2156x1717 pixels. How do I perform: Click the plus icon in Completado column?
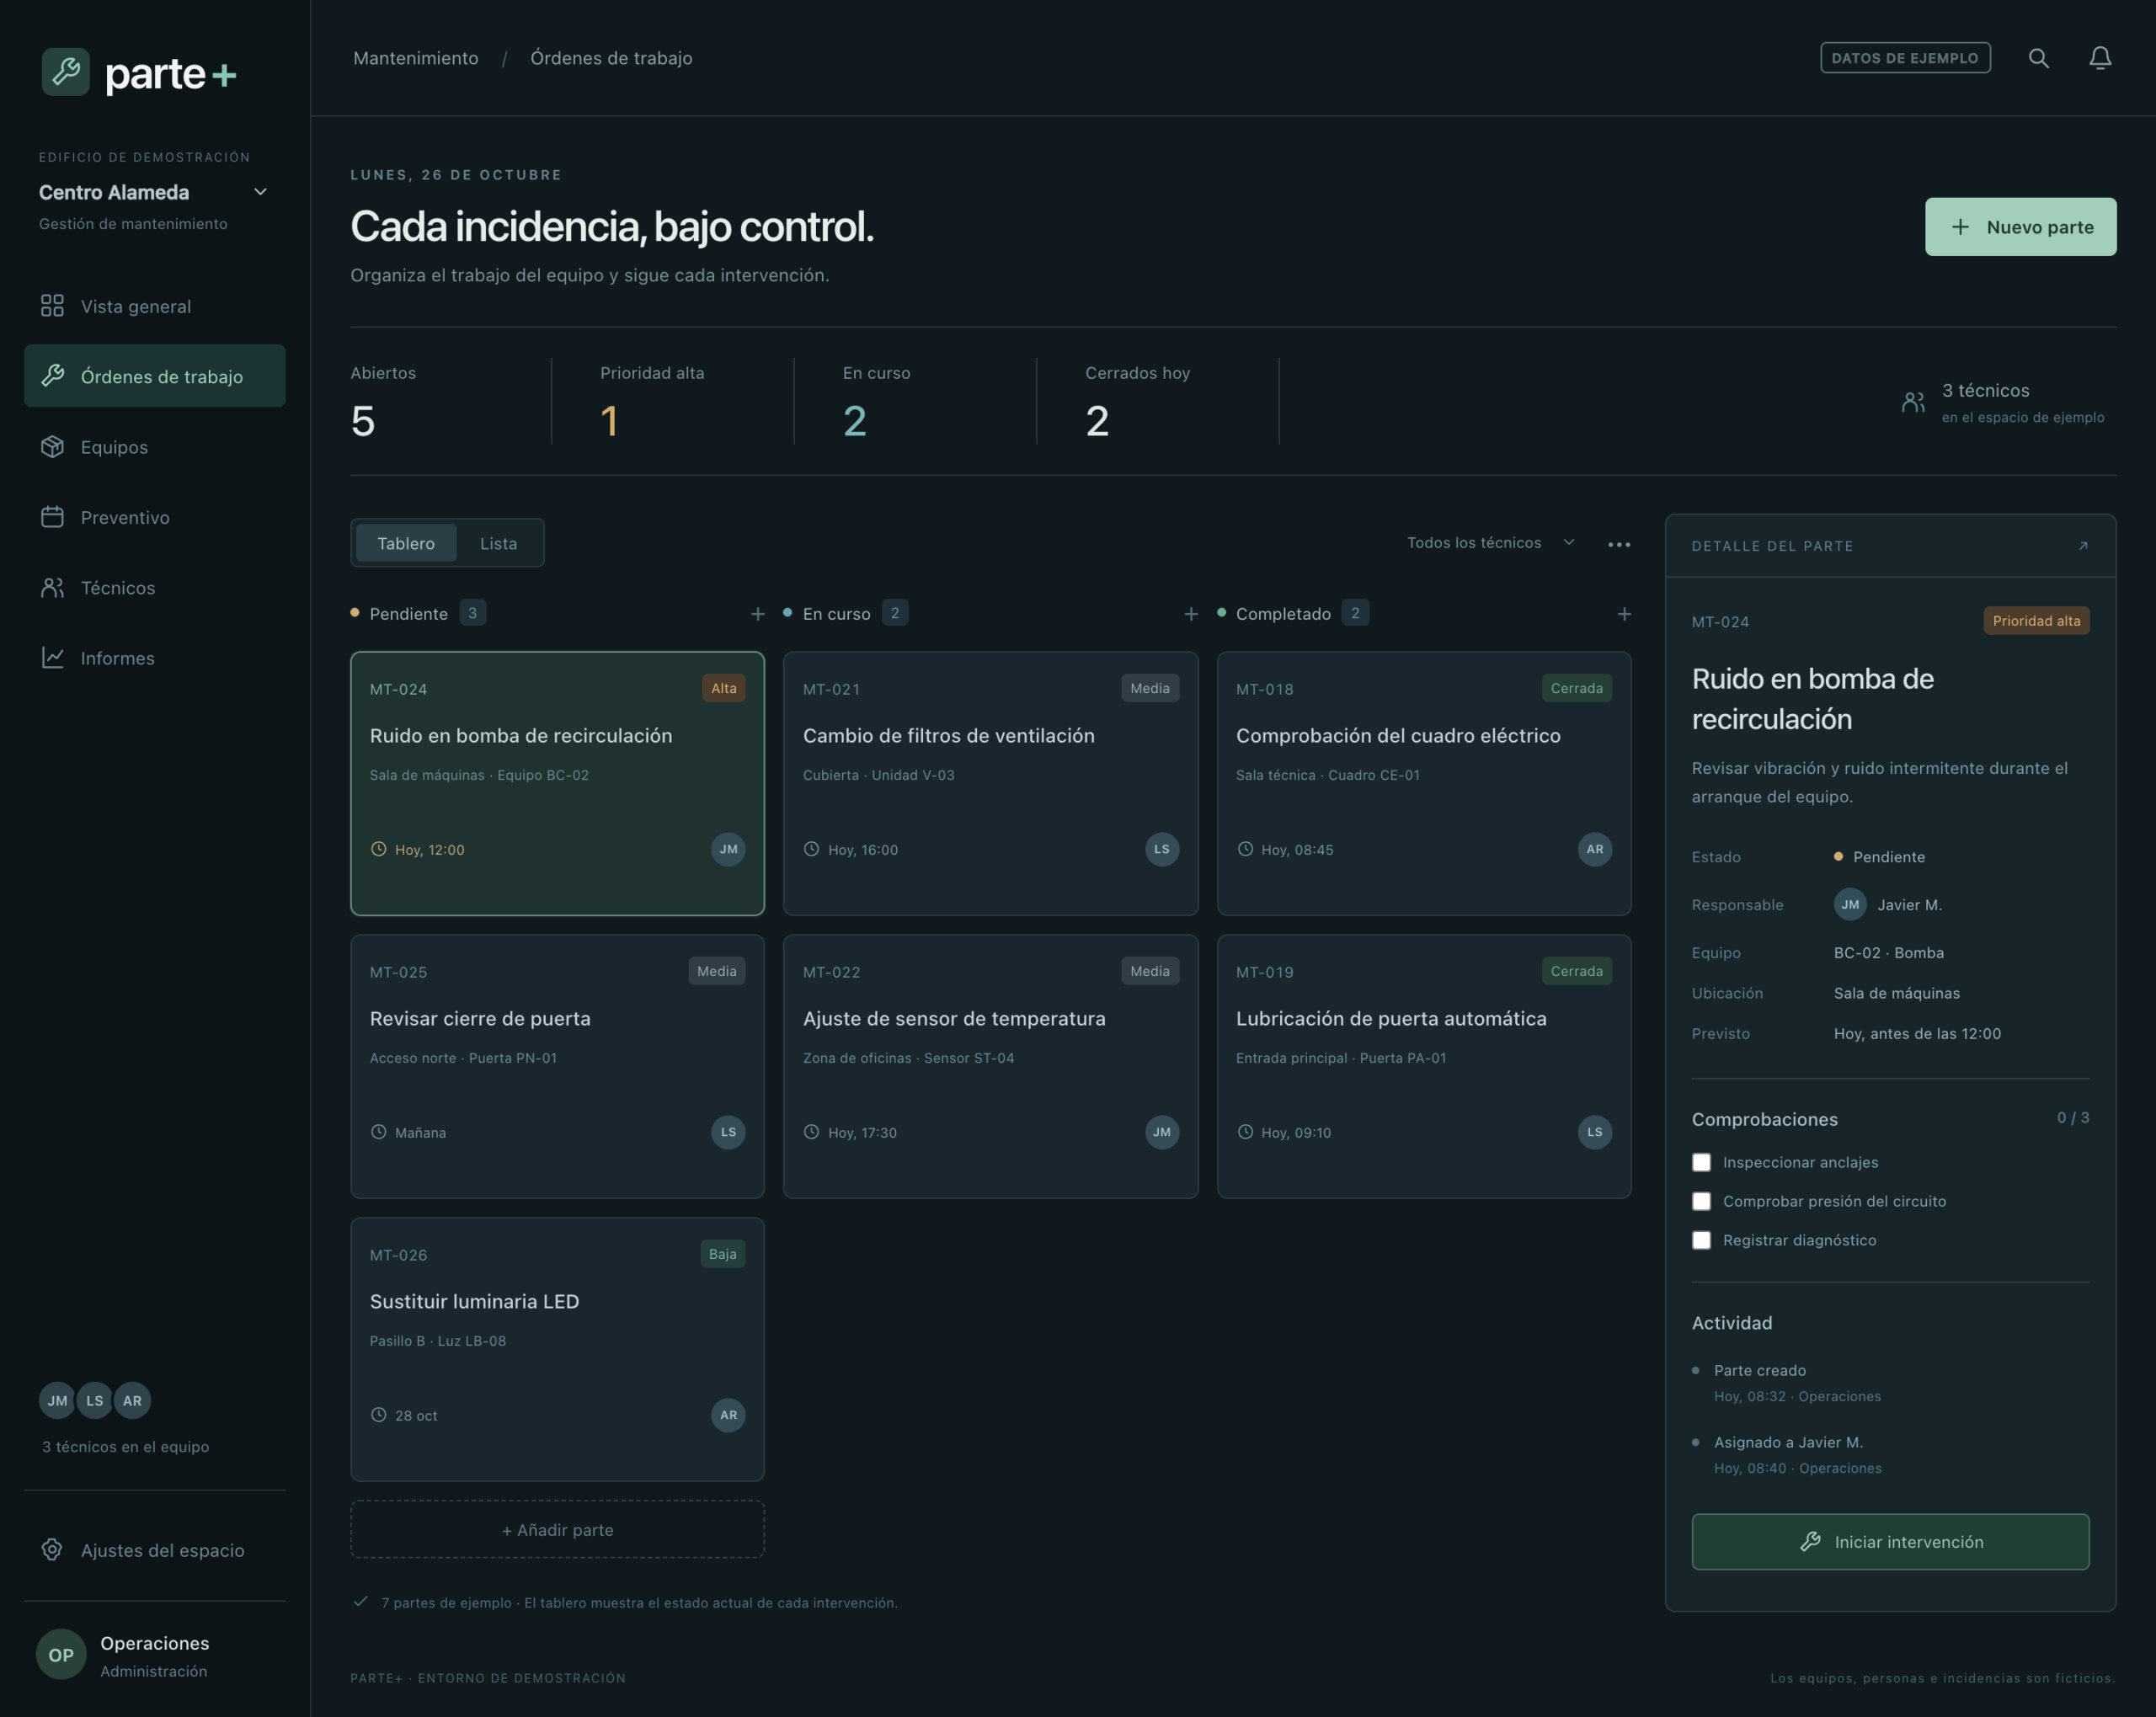tap(1624, 614)
